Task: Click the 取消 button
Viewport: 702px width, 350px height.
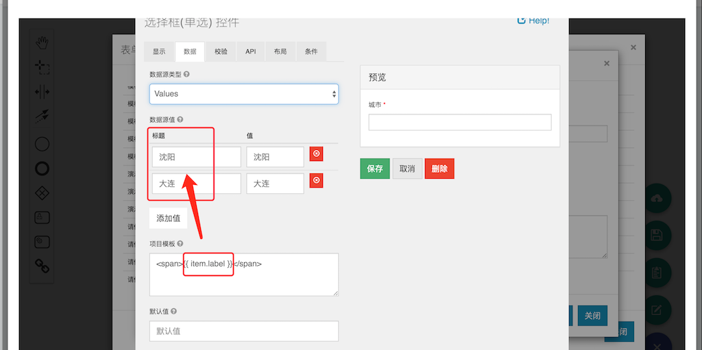Action: pos(407,168)
